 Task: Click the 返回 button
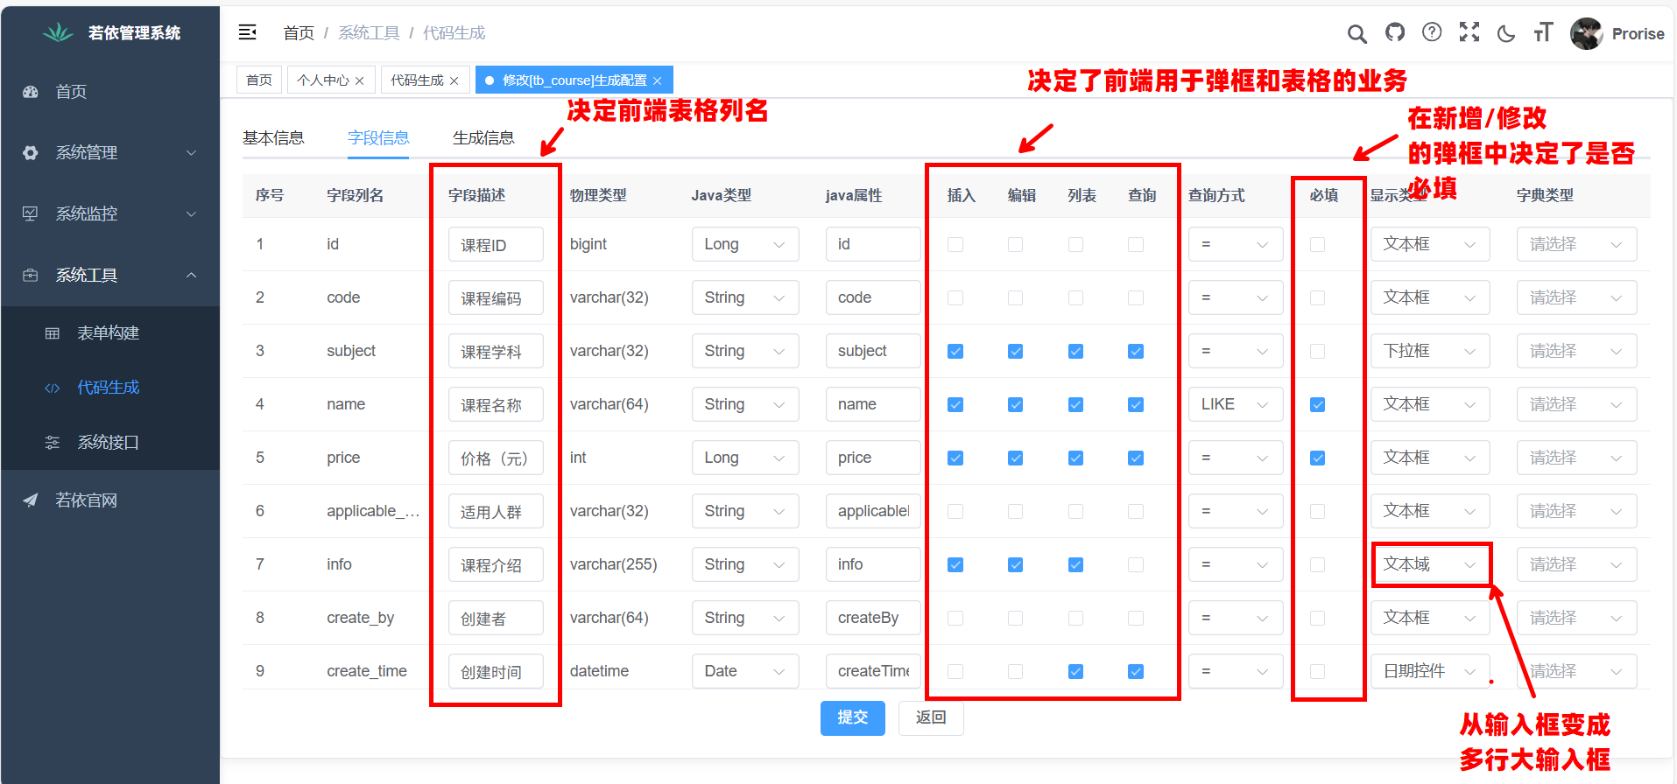930,717
